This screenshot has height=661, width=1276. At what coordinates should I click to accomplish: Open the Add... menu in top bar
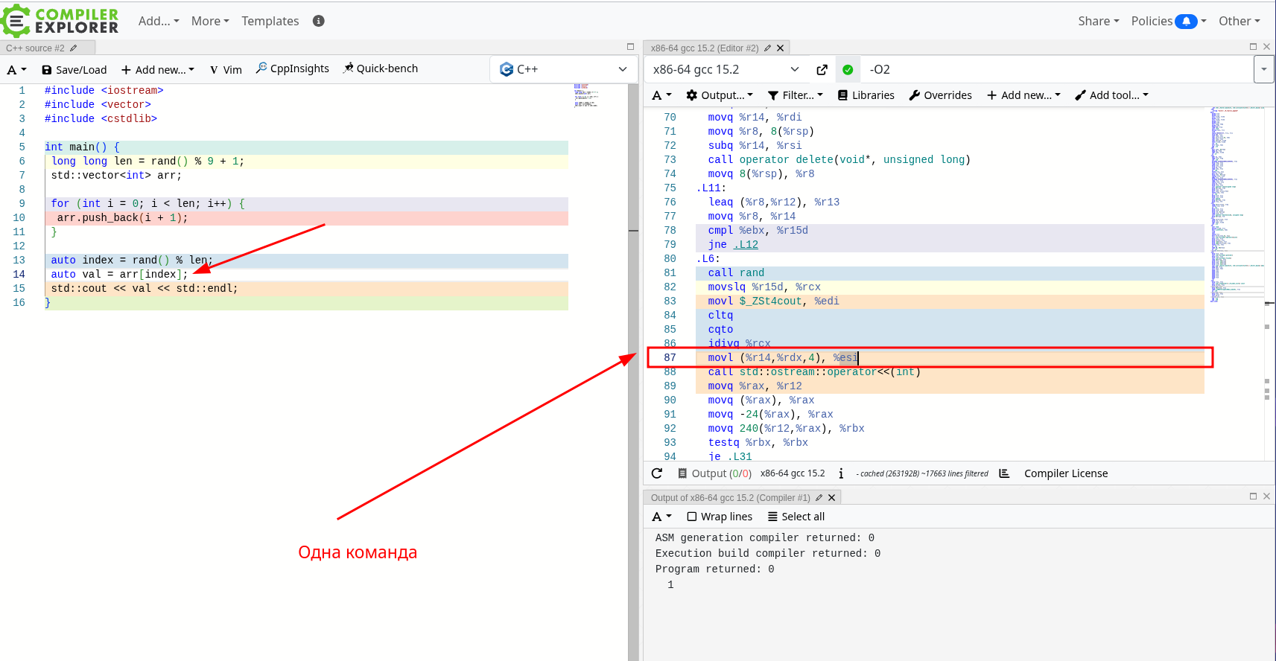[x=159, y=21]
